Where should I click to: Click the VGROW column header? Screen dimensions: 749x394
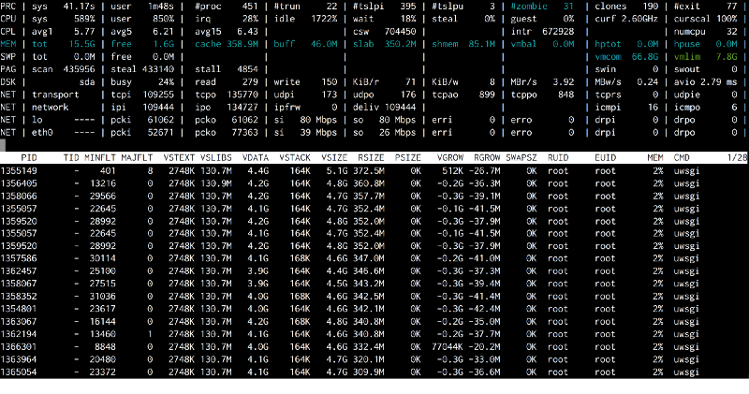(450, 157)
